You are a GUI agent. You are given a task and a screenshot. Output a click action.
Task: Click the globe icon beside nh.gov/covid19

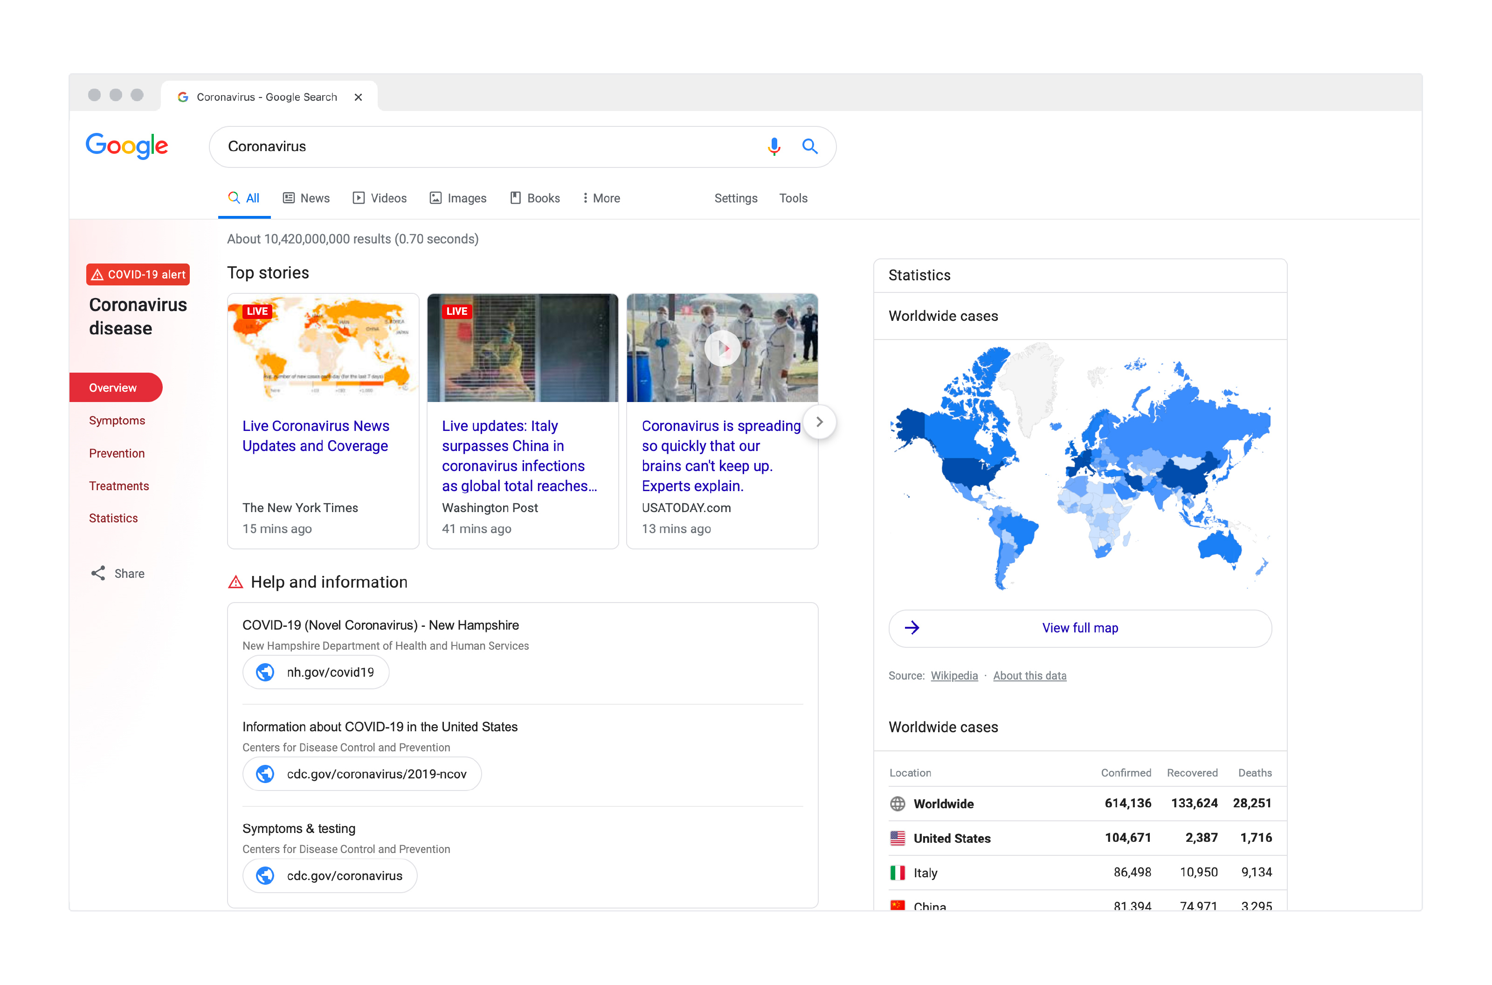(265, 672)
